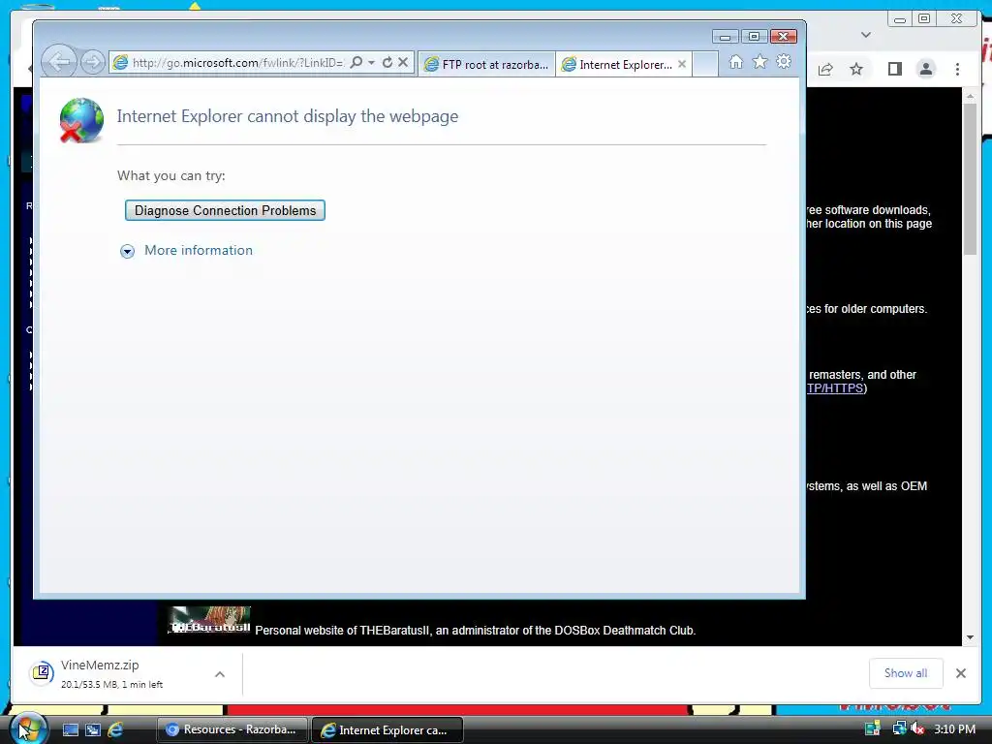Screen dimensions: 992x744
Task: Bookmark the page with Chrome star icon
Action: (x=856, y=69)
